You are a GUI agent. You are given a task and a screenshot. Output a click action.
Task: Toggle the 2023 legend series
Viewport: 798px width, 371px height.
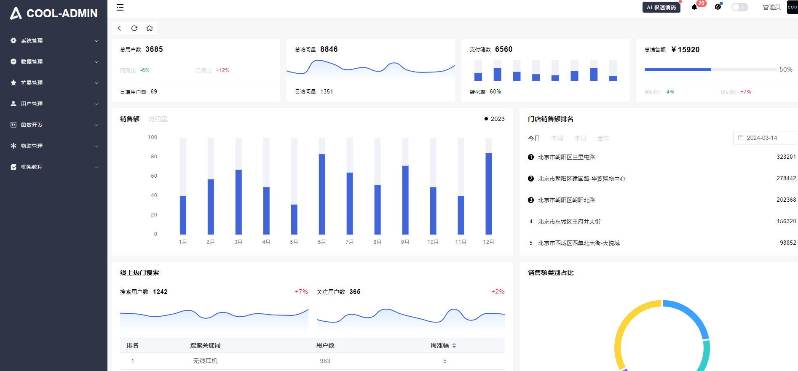click(x=495, y=119)
